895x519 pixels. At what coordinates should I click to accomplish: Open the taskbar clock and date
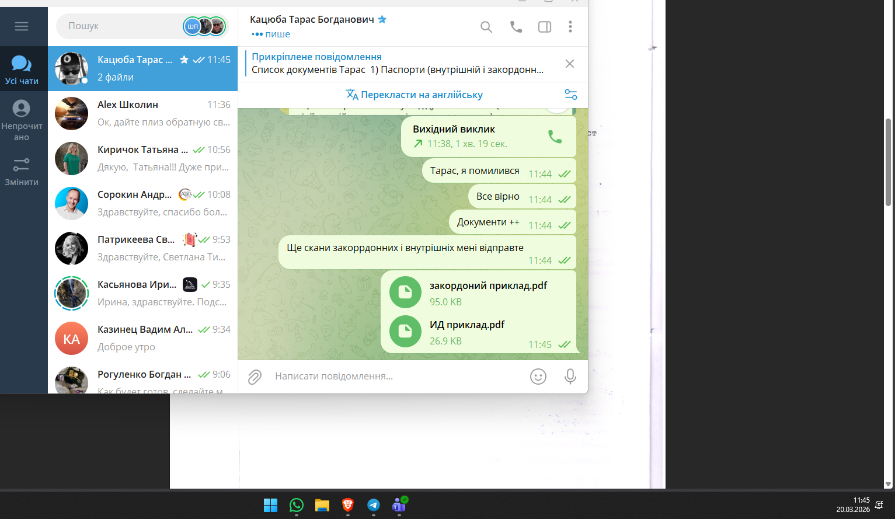click(853, 505)
